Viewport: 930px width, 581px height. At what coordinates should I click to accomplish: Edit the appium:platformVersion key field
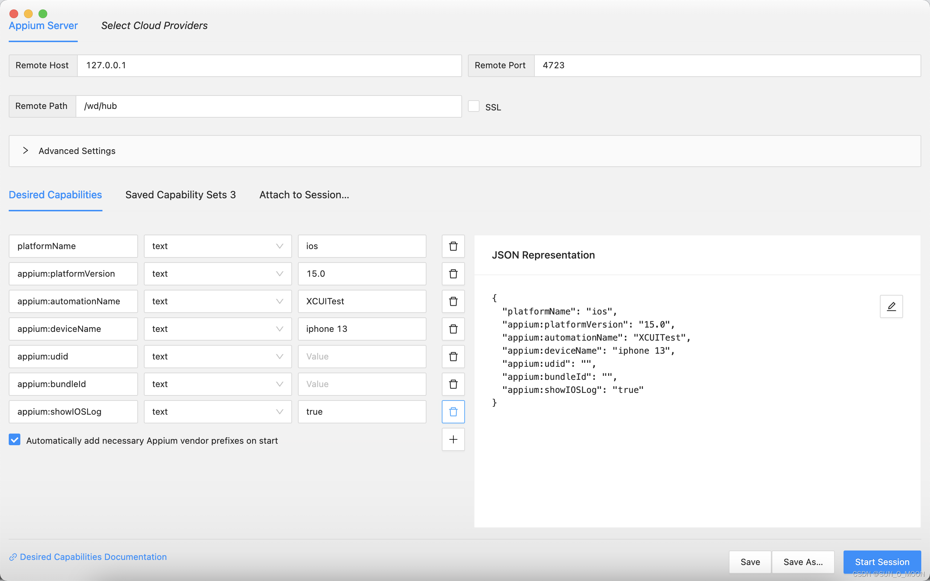(x=73, y=273)
